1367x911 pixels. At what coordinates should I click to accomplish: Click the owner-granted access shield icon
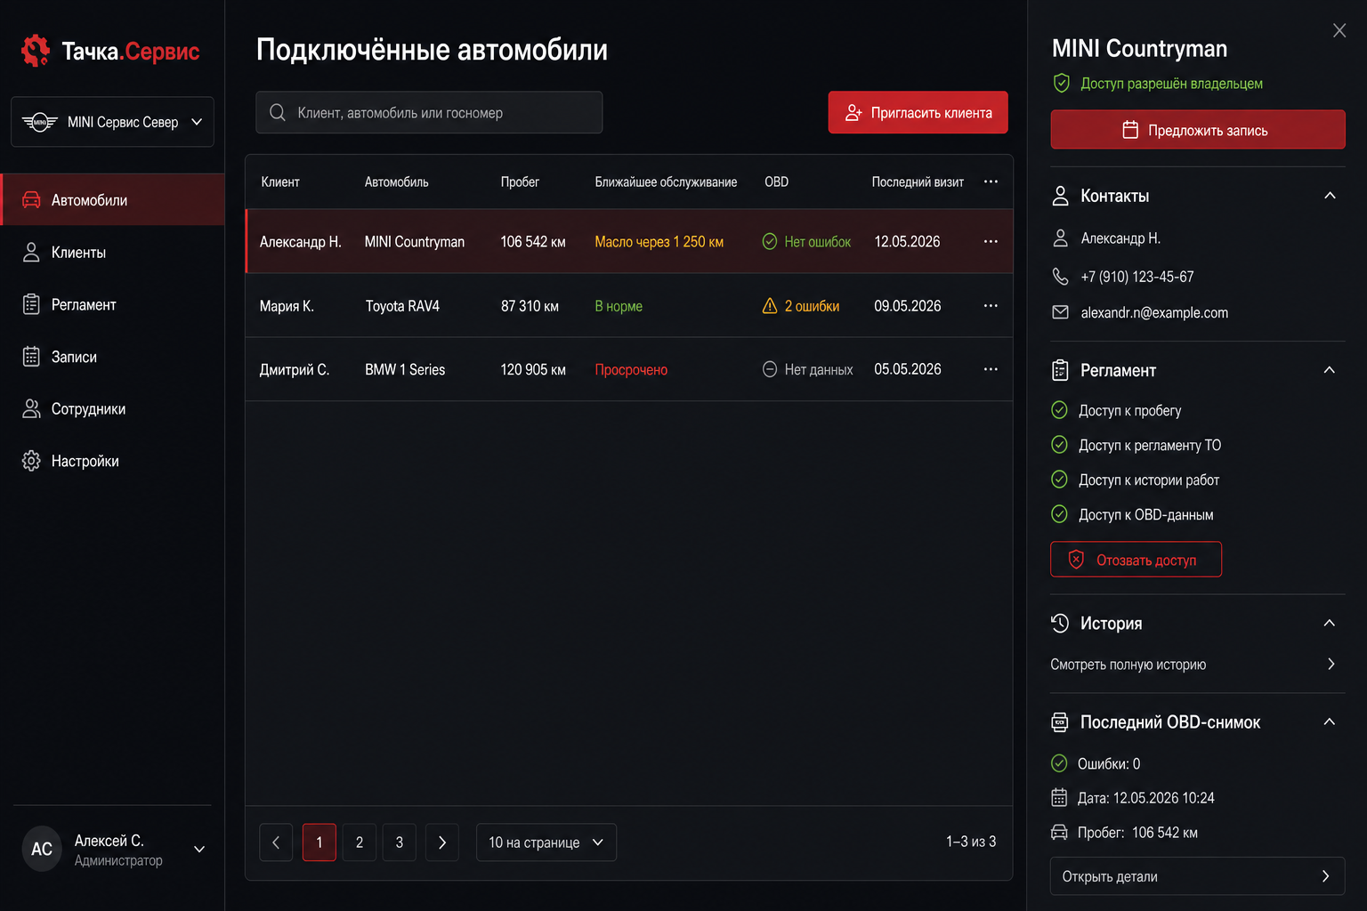click(x=1061, y=83)
